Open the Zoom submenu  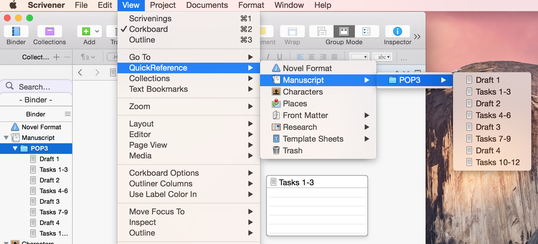click(x=189, y=106)
